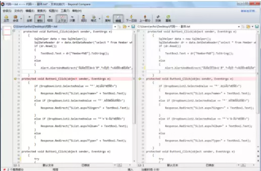Image resolution: width=261 pixels, height=171 pixels.
Task: Click the difference arrow marker on left line 14
Action: 15,79
